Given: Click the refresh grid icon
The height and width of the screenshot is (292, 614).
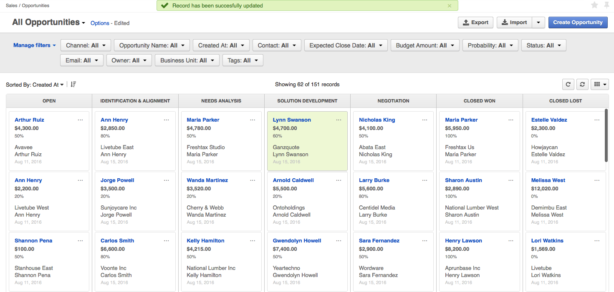Looking at the screenshot, I should tap(568, 84).
